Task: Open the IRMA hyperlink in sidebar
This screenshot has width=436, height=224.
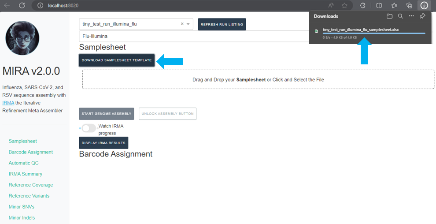Action: tap(8, 103)
